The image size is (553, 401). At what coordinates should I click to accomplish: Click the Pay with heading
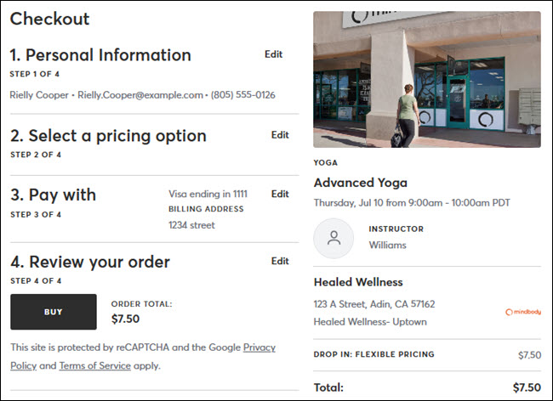tap(53, 195)
